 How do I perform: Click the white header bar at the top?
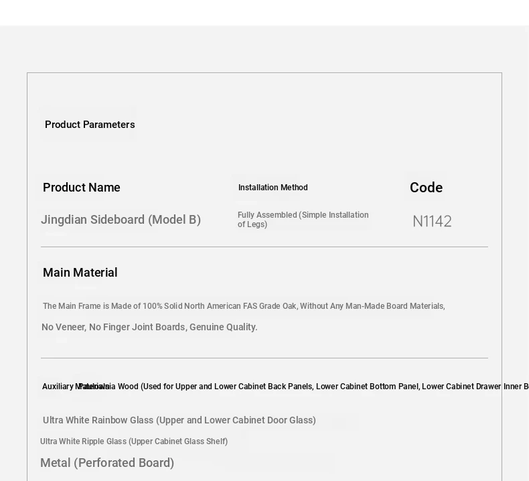264,13
